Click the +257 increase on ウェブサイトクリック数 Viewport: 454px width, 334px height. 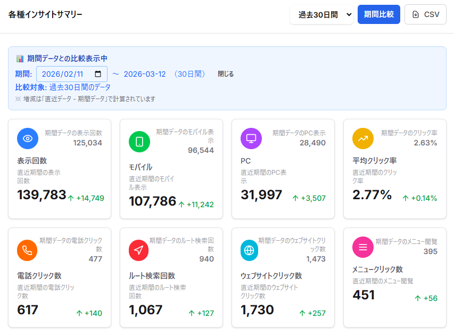point(312,313)
